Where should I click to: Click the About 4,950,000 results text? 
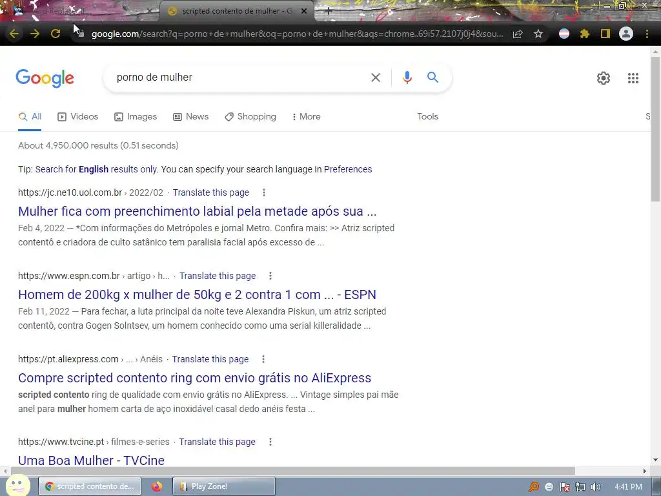(98, 146)
